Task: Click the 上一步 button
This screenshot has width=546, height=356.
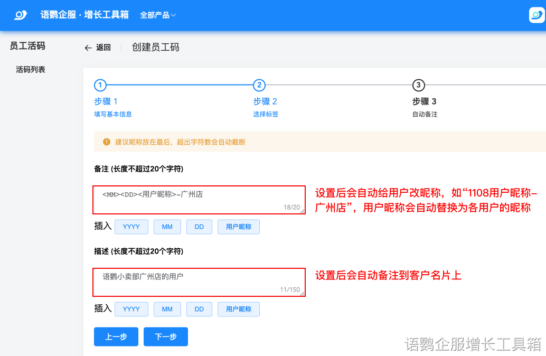Action: (x=116, y=336)
